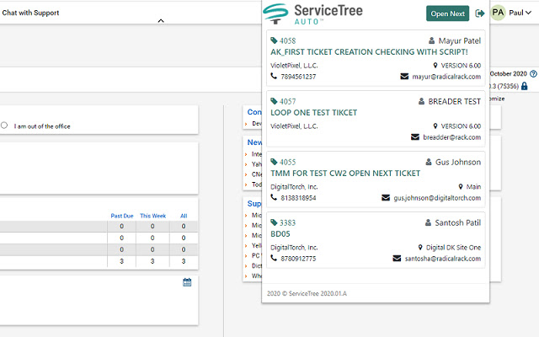539x337 pixels.
Task: Click the blue lock icon
Action: [x=524, y=86]
